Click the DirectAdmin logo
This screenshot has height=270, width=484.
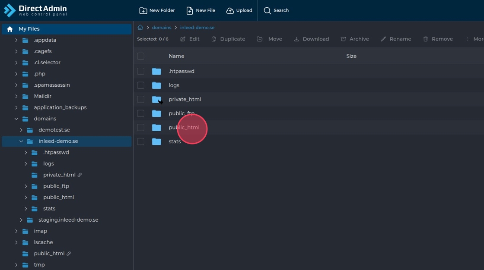click(x=35, y=10)
